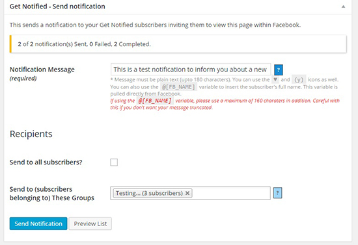Click the 'Notification Message (required)' label
The width and height of the screenshot is (358, 245).
[x=42, y=73]
